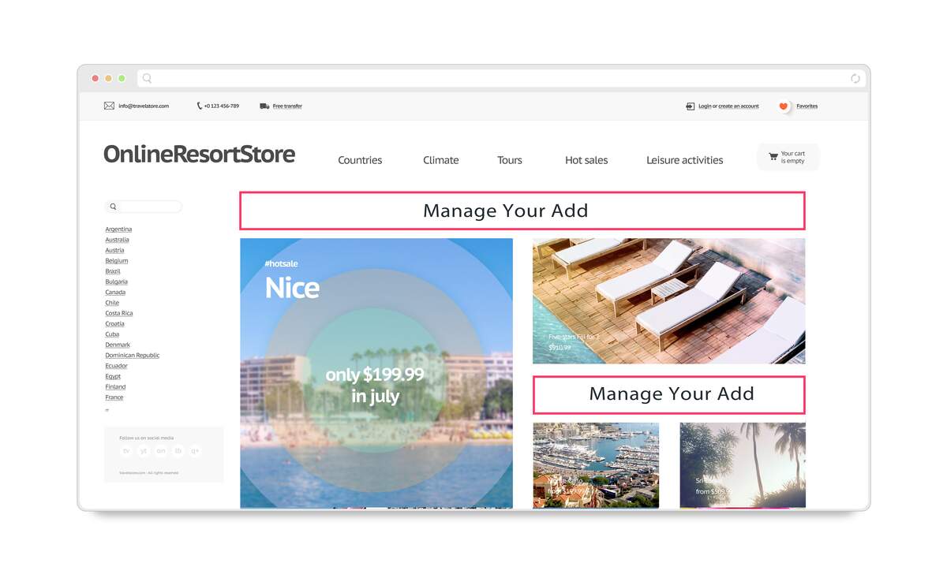Open the shopping cart icon

tap(773, 157)
